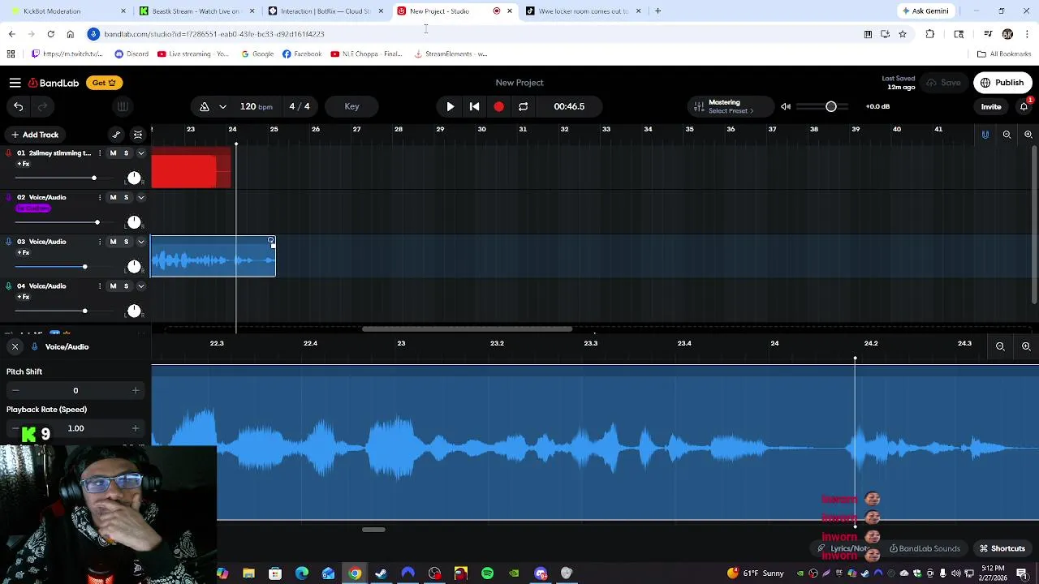
Task: Adjust the master volume slider
Action: (823, 106)
